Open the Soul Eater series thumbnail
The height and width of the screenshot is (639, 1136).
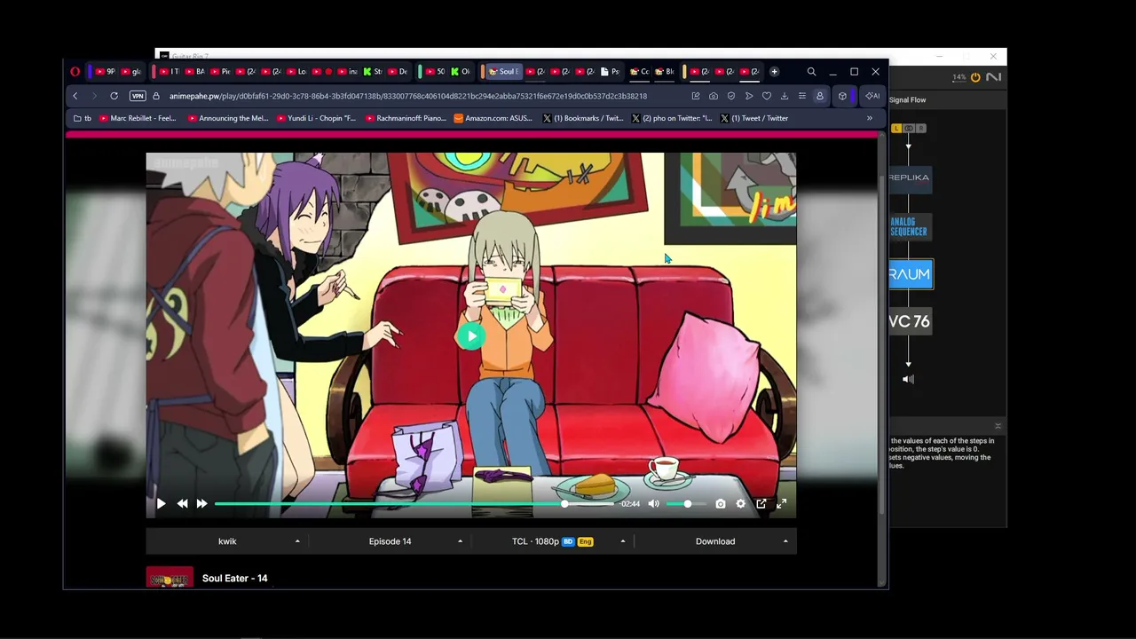click(170, 578)
